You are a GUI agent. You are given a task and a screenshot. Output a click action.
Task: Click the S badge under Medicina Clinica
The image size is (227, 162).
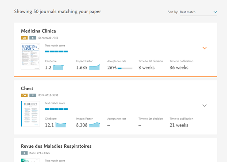click(x=33, y=38)
